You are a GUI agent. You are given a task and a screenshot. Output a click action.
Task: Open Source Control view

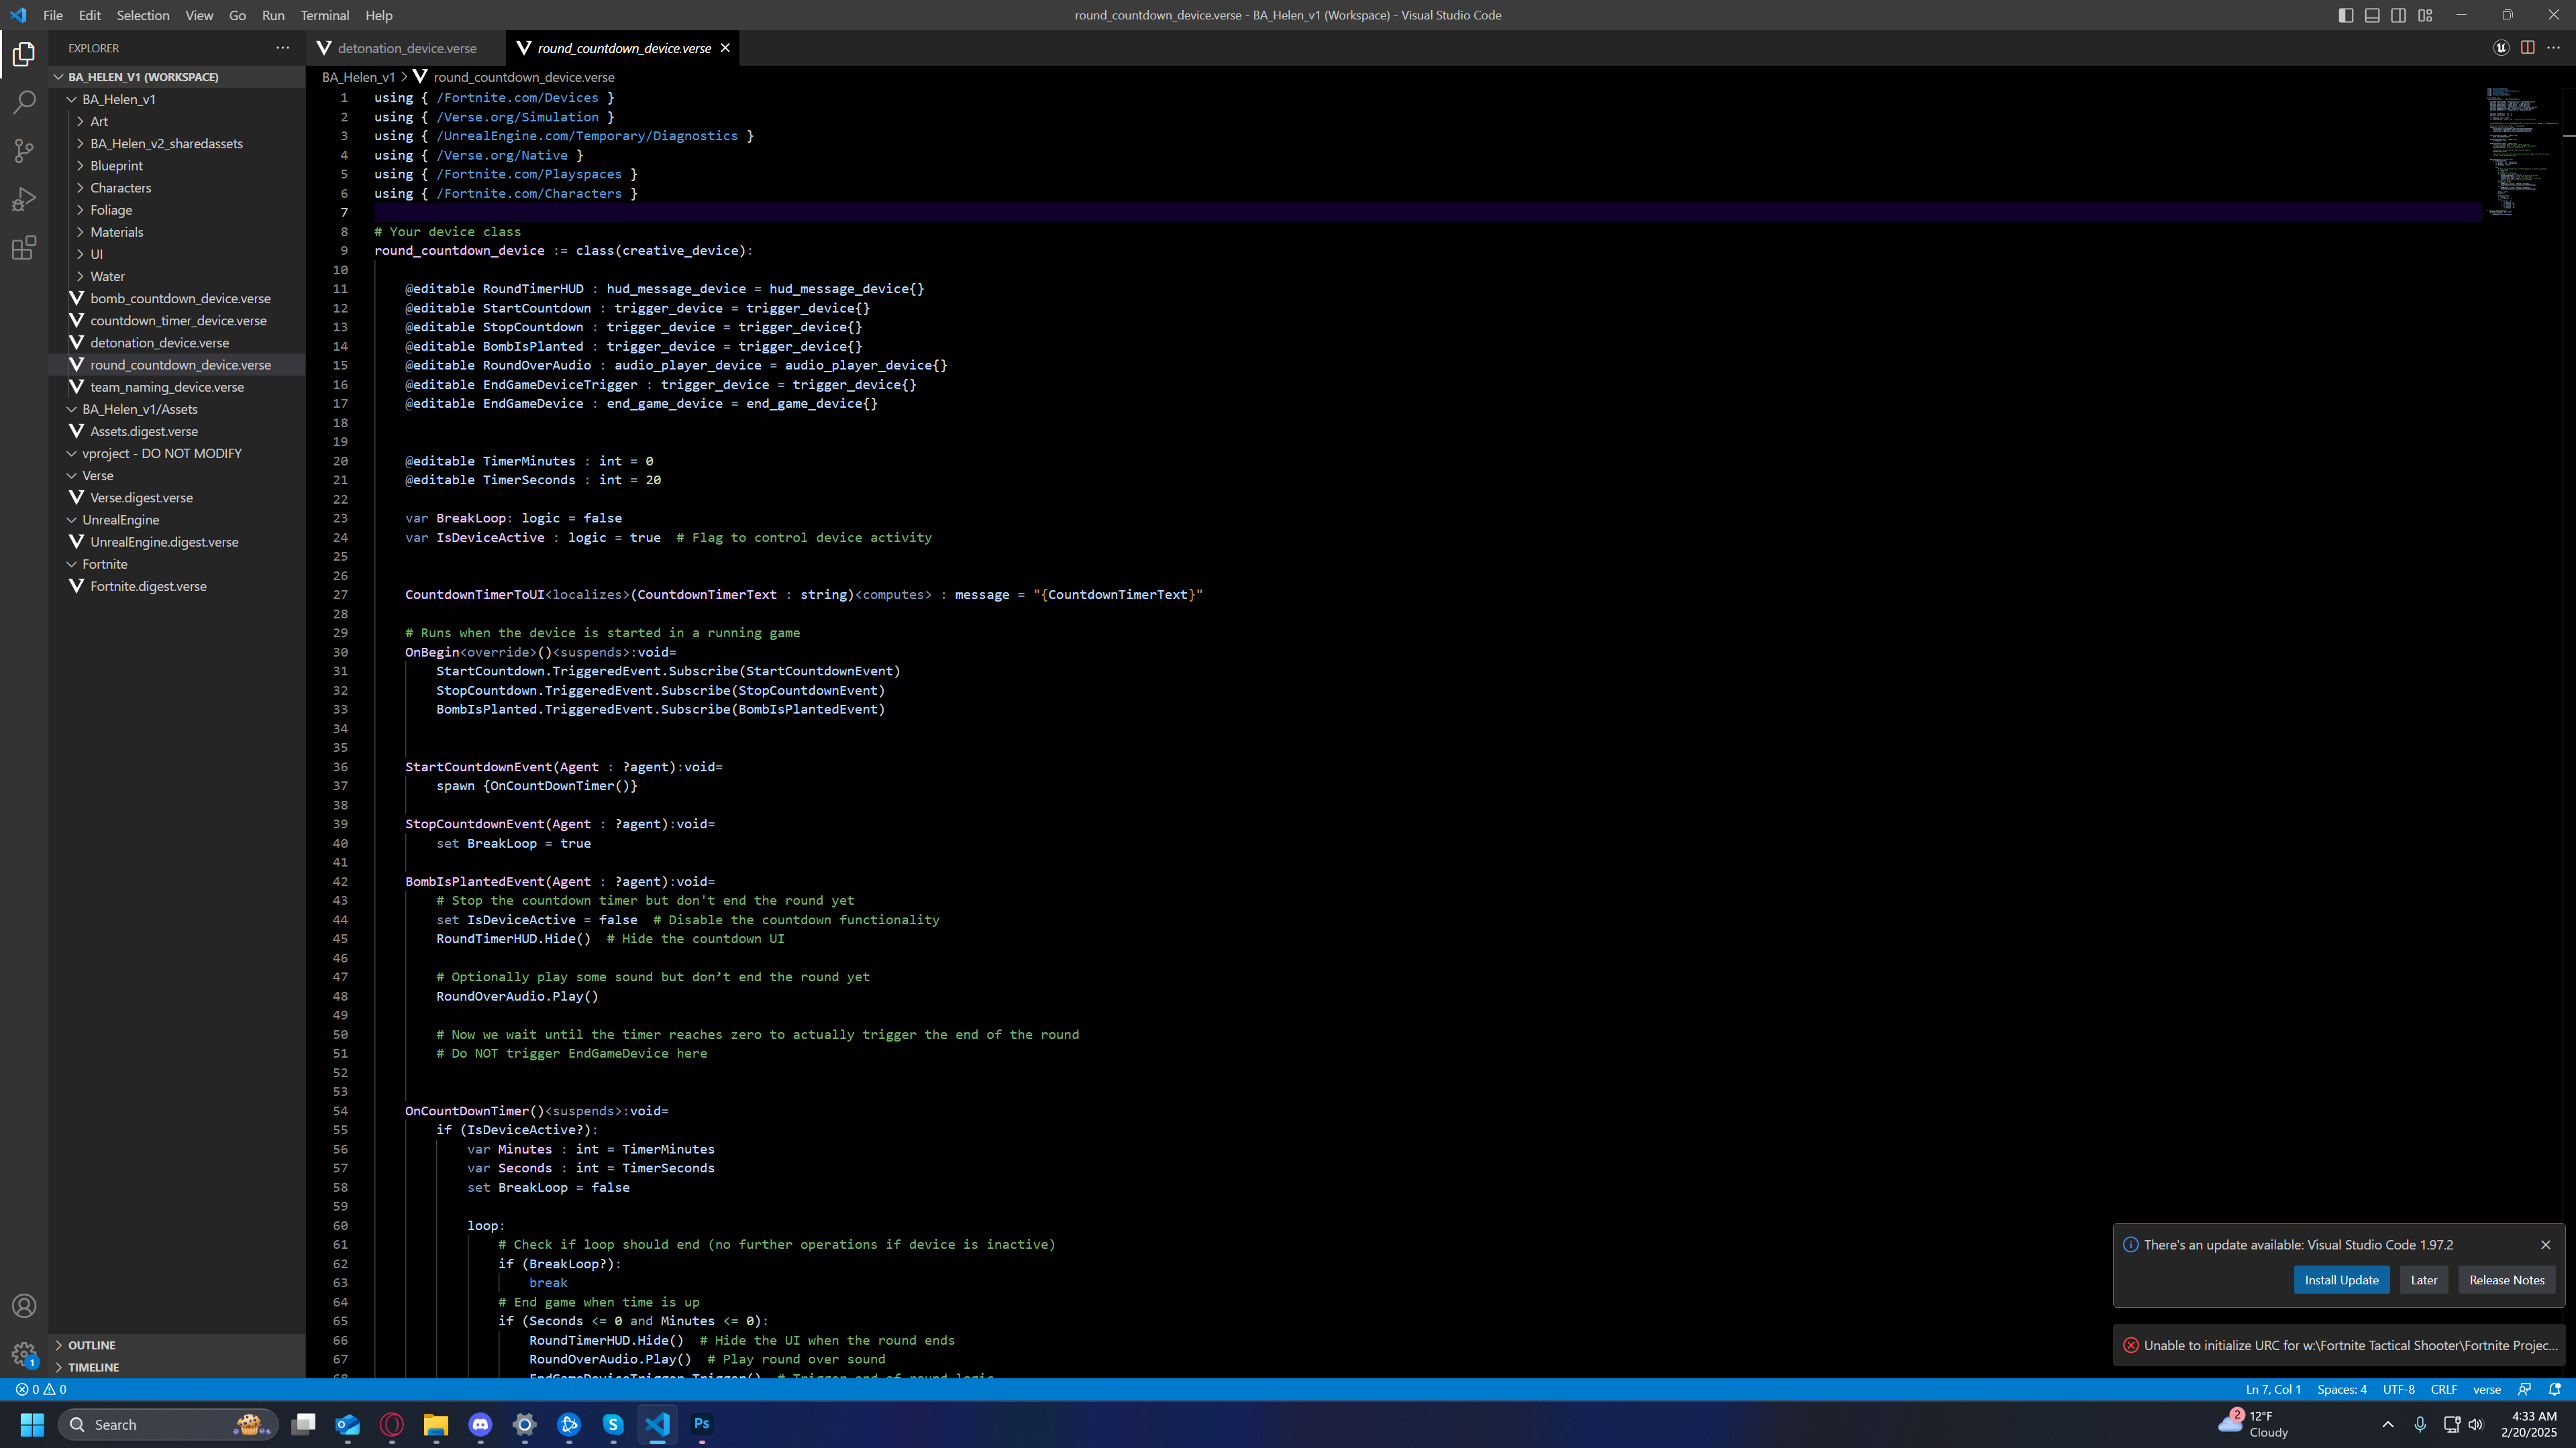(x=24, y=151)
